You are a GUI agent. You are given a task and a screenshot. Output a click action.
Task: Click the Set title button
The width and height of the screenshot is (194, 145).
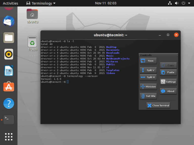pos(148,96)
